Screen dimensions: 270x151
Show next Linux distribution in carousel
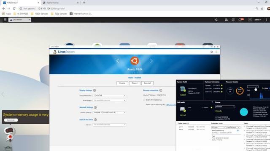pos(151,61)
